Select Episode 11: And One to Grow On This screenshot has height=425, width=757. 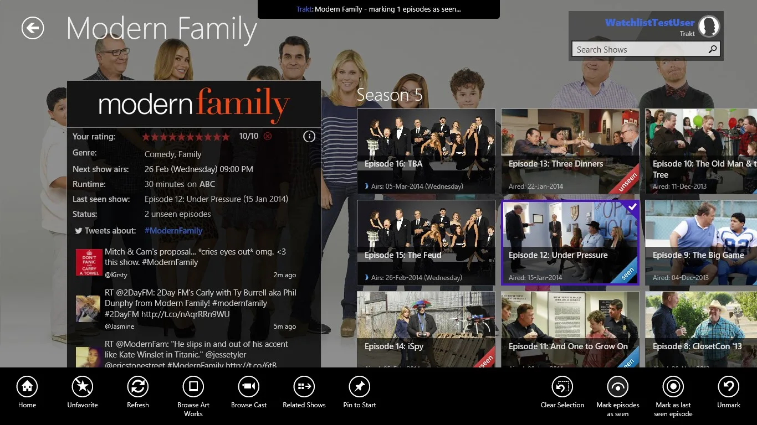click(x=570, y=329)
